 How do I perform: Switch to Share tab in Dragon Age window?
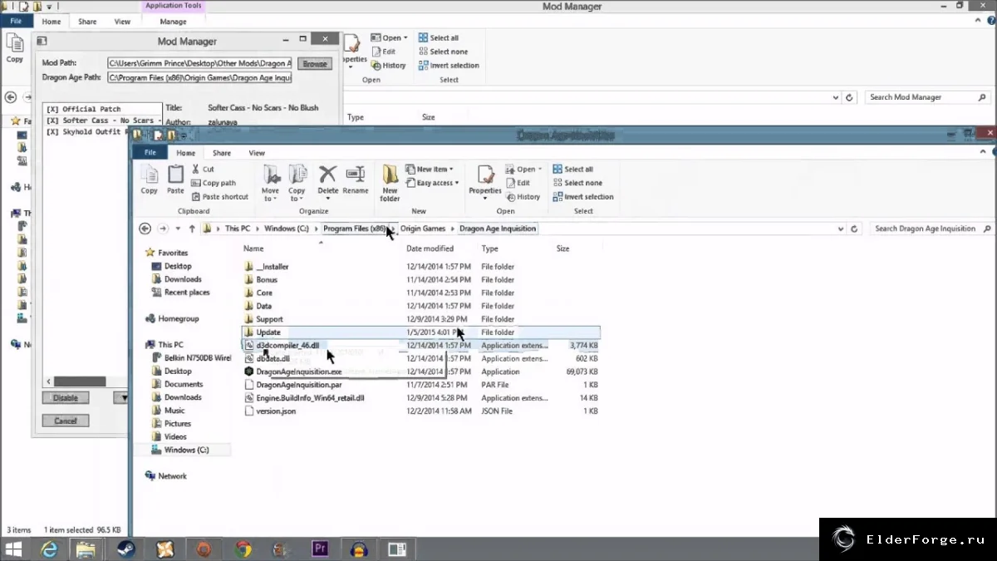pyautogui.click(x=222, y=153)
